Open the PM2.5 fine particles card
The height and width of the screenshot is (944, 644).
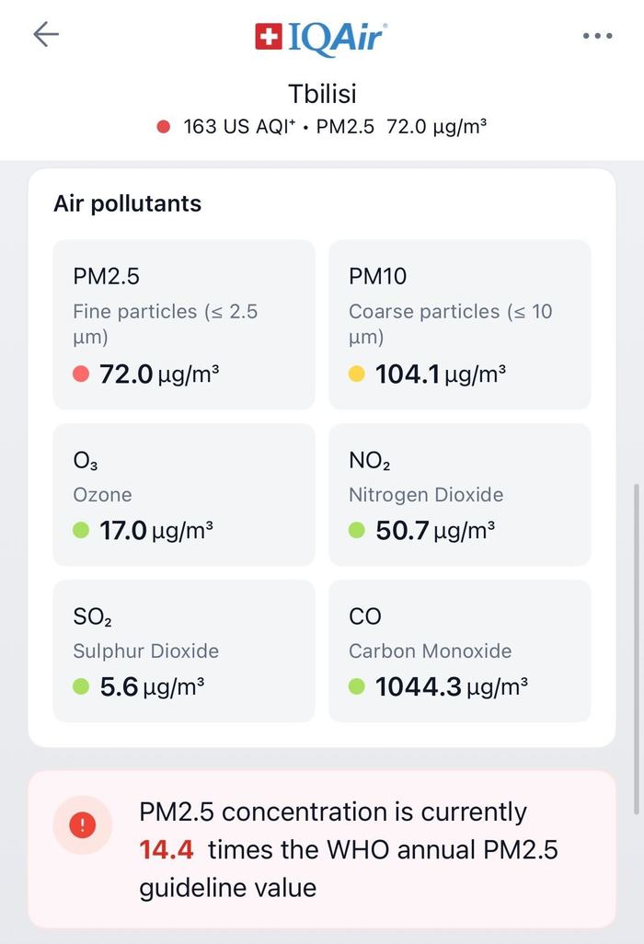pyautogui.click(x=184, y=324)
